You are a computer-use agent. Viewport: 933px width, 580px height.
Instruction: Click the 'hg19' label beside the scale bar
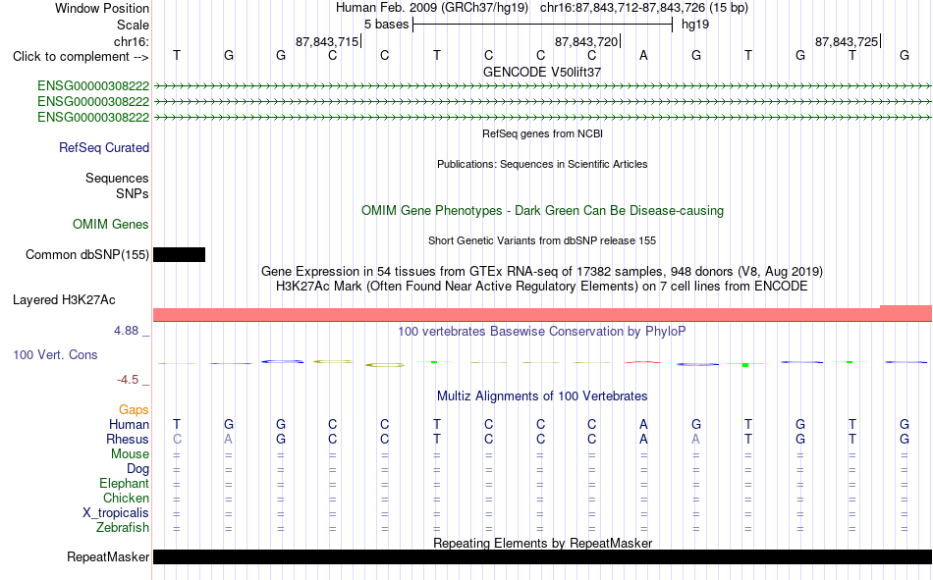point(695,25)
